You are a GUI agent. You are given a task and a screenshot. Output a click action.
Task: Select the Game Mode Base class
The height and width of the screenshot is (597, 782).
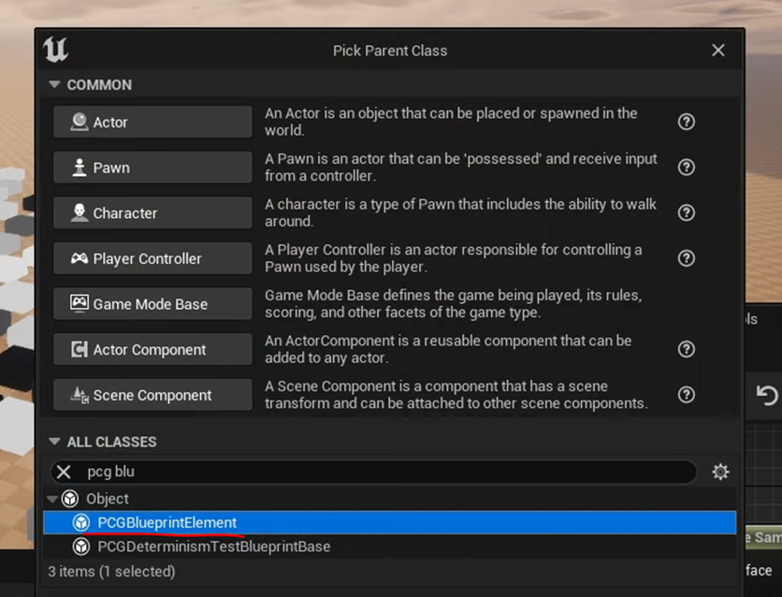tap(152, 304)
